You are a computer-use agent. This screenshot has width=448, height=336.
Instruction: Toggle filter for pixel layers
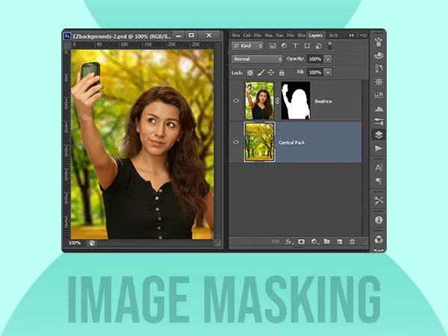(273, 46)
